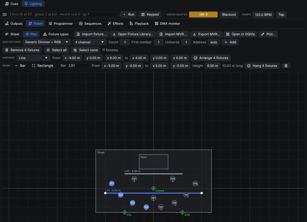Click the Select none button
Screen dimensions: 307x222
pos(86,50)
